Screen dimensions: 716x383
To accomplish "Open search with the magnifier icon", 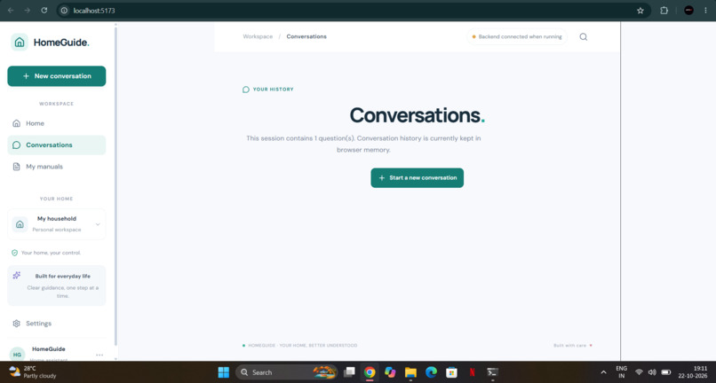I will coord(584,37).
